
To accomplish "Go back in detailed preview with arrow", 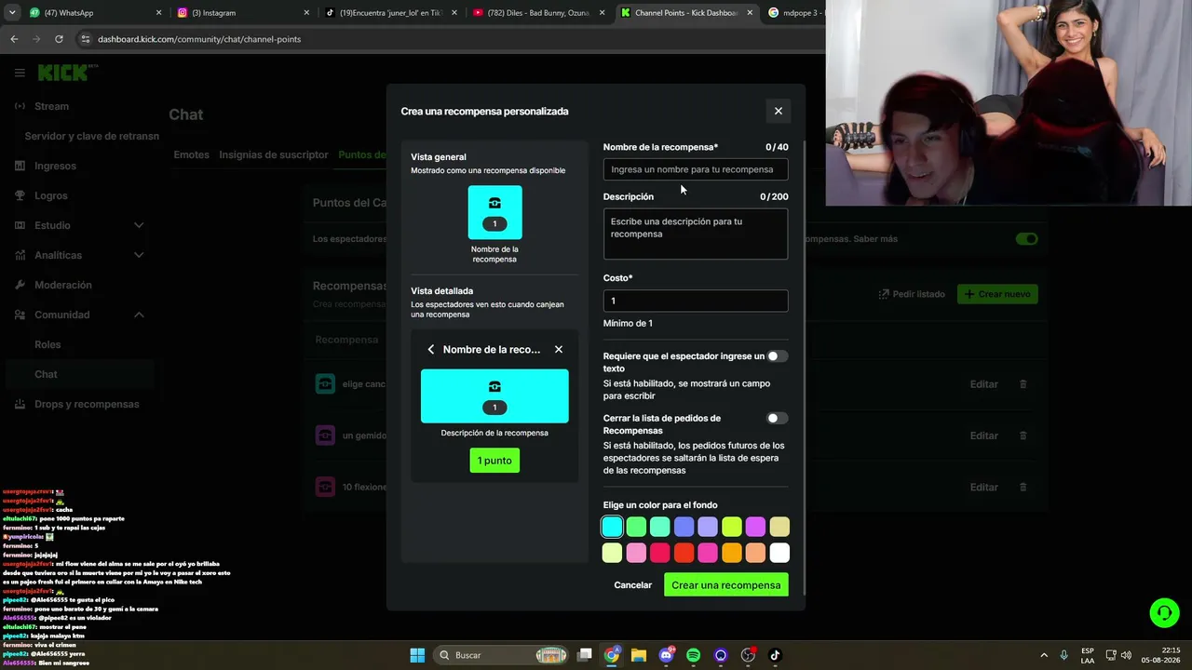I will (x=430, y=350).
